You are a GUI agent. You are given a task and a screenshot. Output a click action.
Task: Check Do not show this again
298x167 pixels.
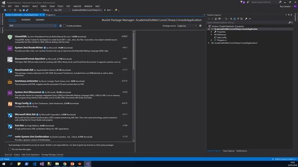(x=10, y=149)
